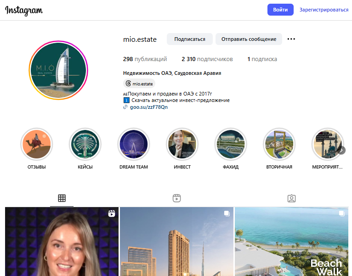Open the three-dots profile options menu
The height and width of the screenshot is (276, 352).
pos(291,39)
